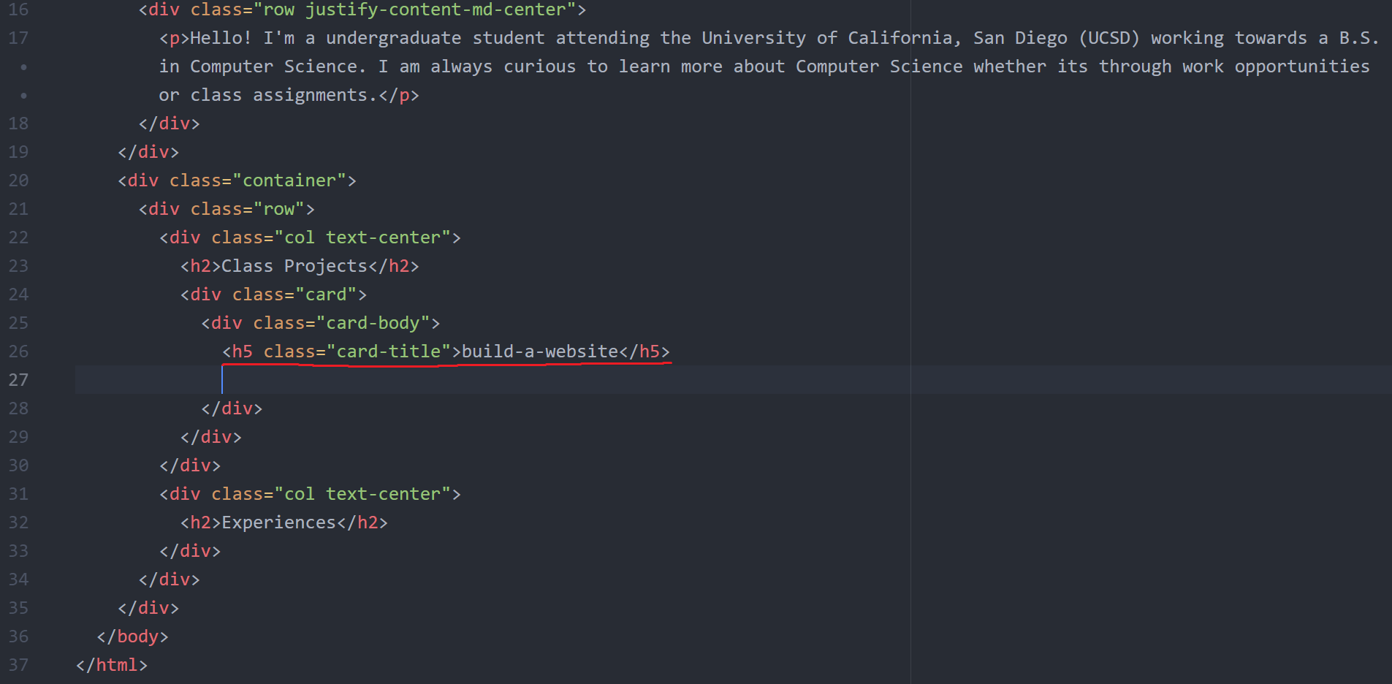Viewport: 1392px width, 684px height.
Task: Click line number 20 in gutter
Action: click(18, 180)
